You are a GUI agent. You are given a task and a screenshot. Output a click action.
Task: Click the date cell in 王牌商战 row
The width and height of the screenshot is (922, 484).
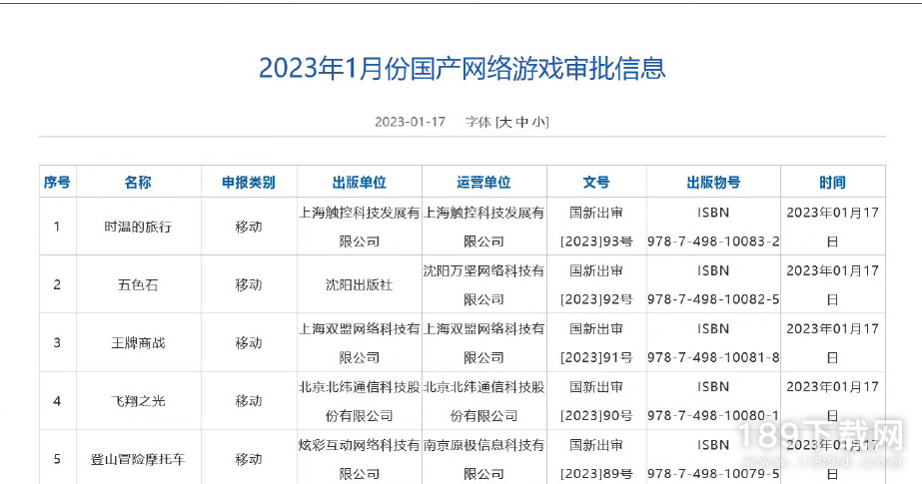coord(833,343)
